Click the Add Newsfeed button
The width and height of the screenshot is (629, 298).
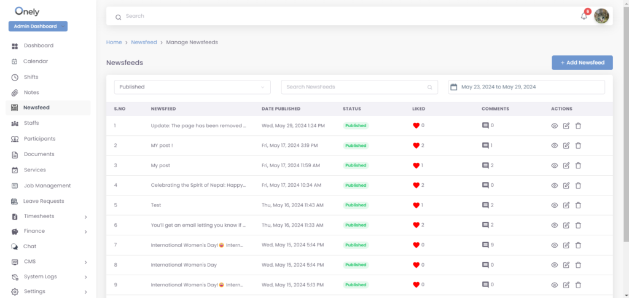582,63
